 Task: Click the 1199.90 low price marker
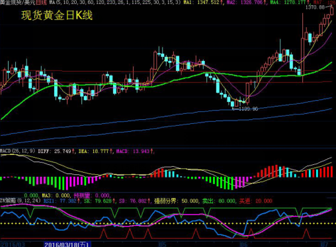[246, 109]
